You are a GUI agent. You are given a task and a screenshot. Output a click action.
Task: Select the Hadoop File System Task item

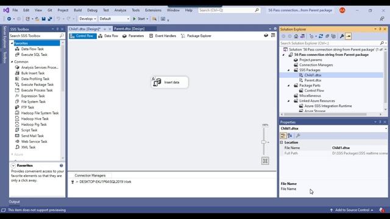click(x=40, y=113)
